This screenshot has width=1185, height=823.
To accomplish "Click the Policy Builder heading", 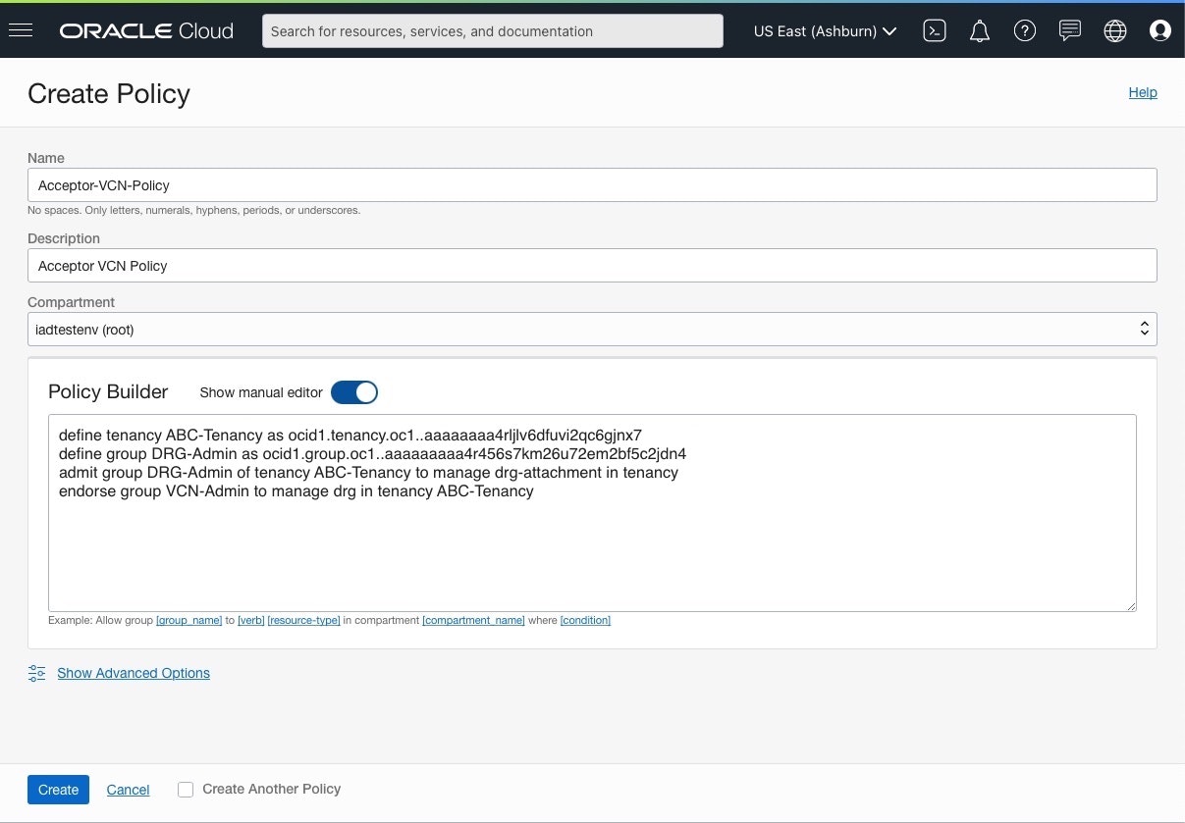I will (108, 391).
